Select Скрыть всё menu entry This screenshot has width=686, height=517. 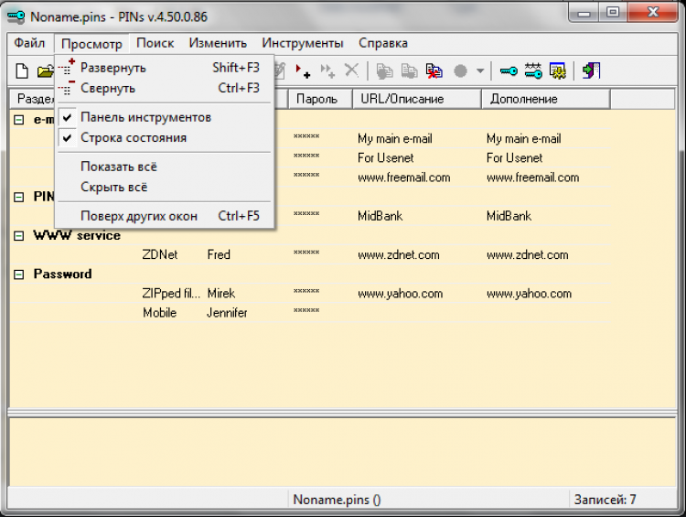164,188
